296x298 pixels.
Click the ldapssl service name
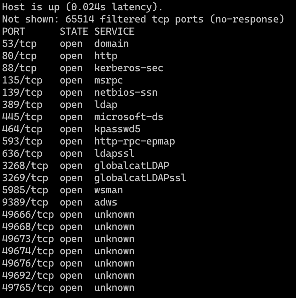click(x=114, y=153)
